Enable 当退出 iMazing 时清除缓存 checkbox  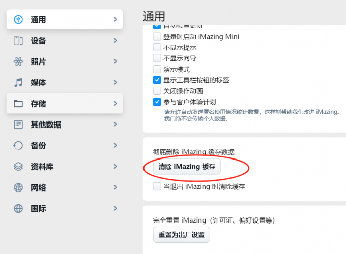click(x=157, y=186)
